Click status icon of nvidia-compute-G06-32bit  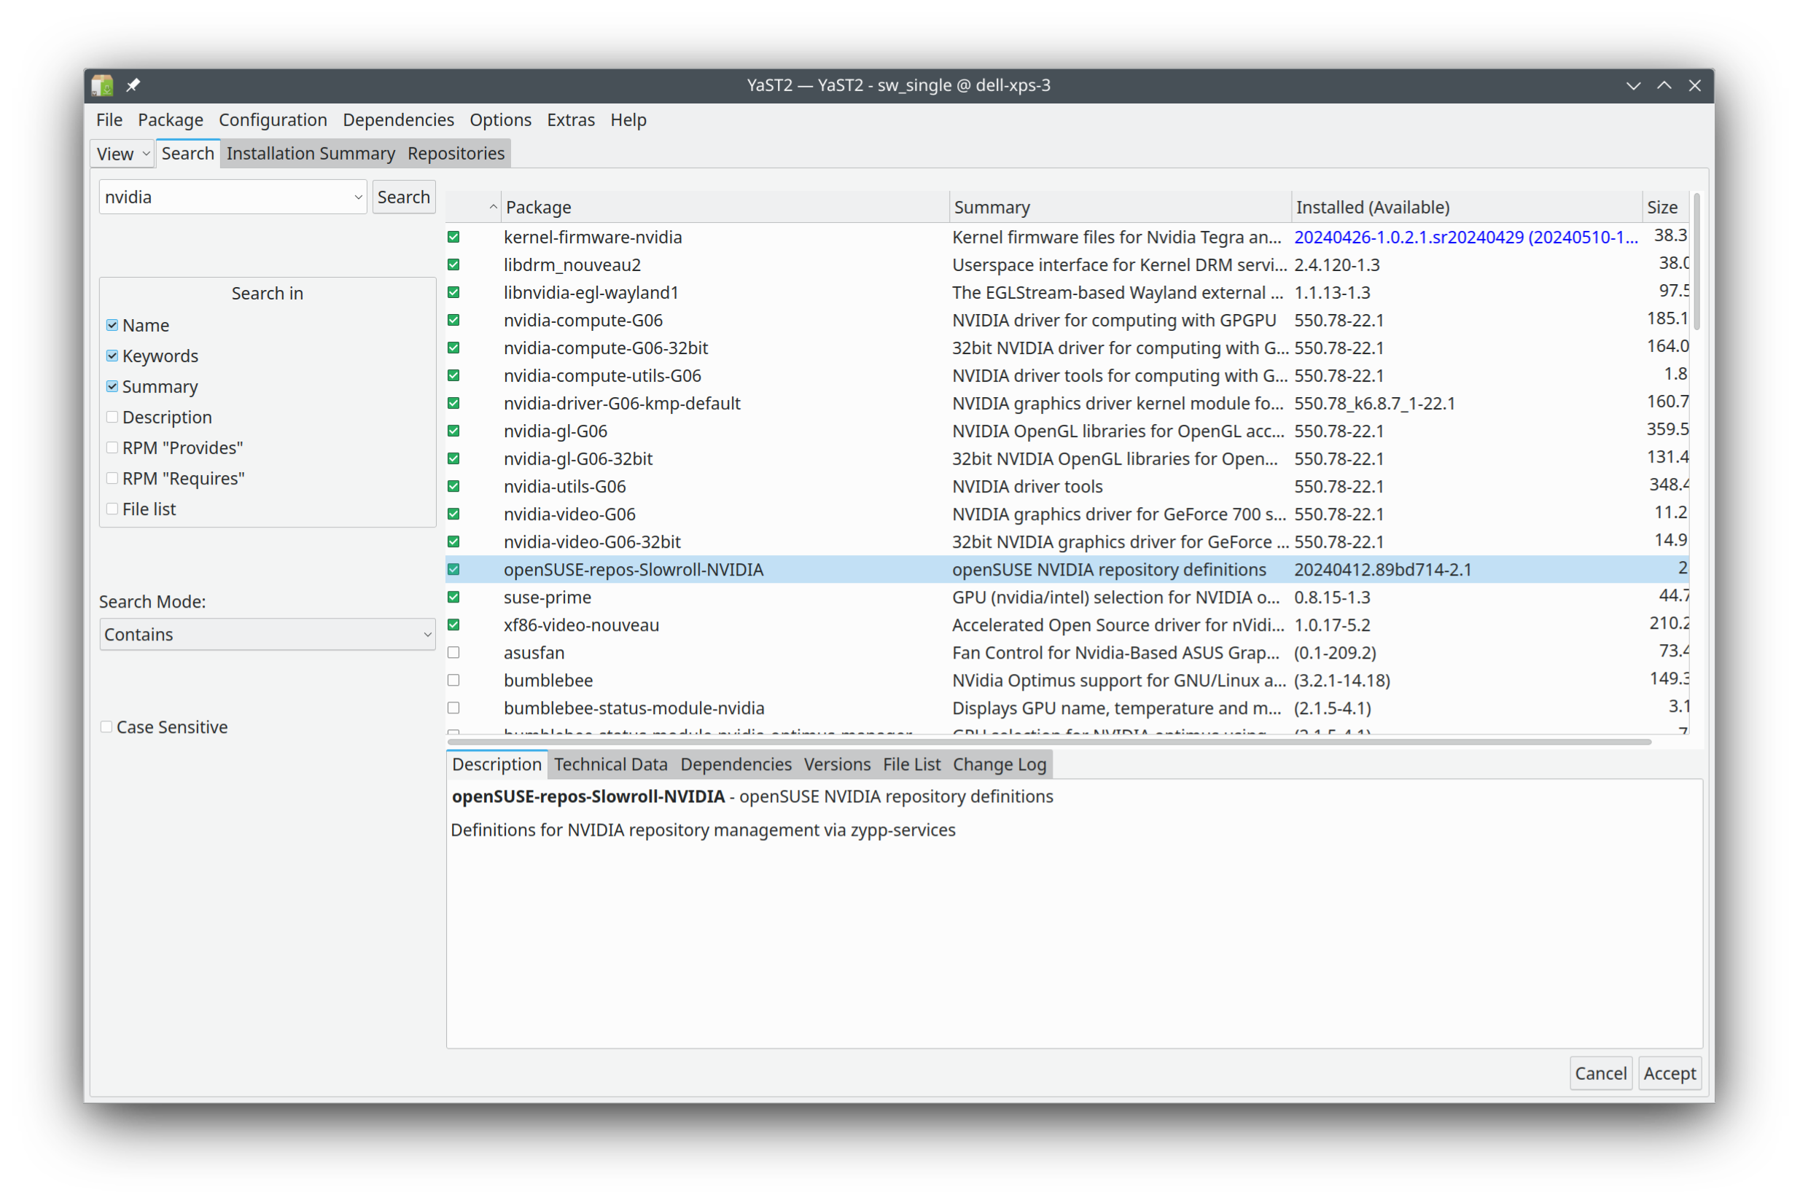pos(453,348)
